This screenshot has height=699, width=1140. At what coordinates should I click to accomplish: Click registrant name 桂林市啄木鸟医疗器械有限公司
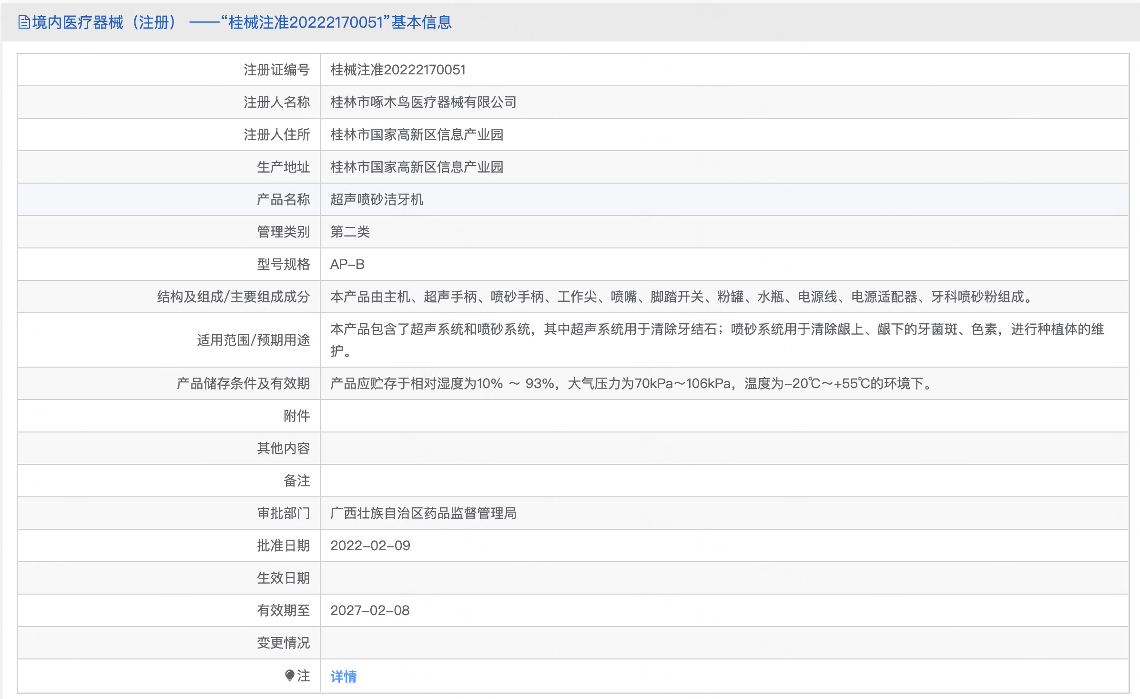423,103
